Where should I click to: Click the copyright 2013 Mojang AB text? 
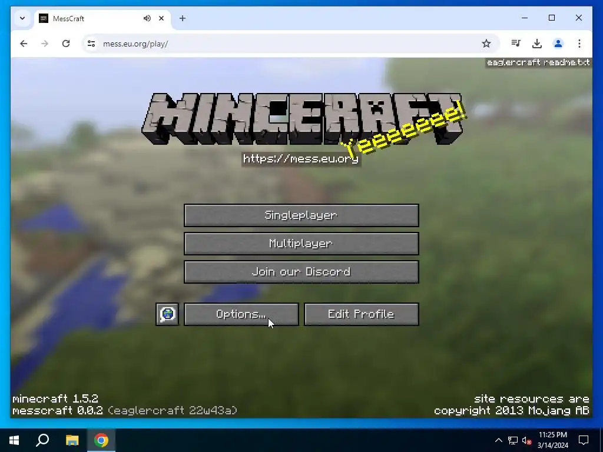[x=512, y=410]
